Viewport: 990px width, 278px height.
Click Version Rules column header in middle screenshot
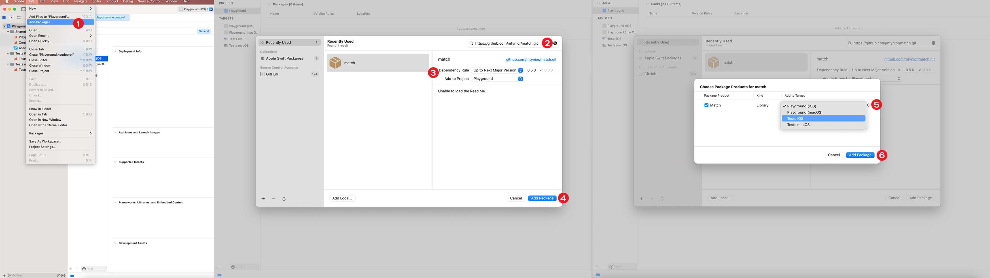(x=324, y=14)
